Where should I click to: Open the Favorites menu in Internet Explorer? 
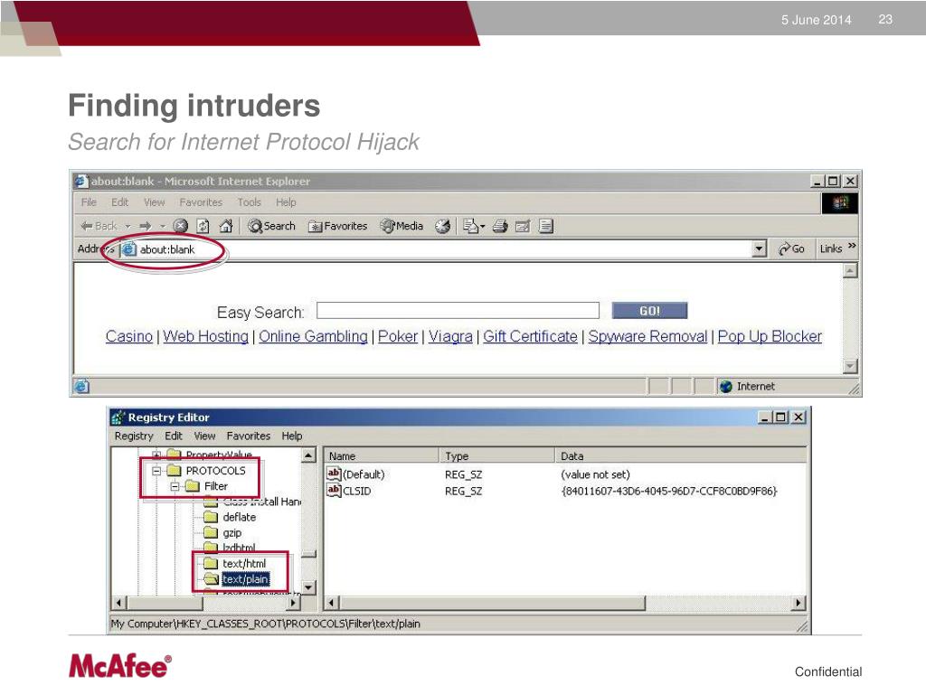coord(201,202)
